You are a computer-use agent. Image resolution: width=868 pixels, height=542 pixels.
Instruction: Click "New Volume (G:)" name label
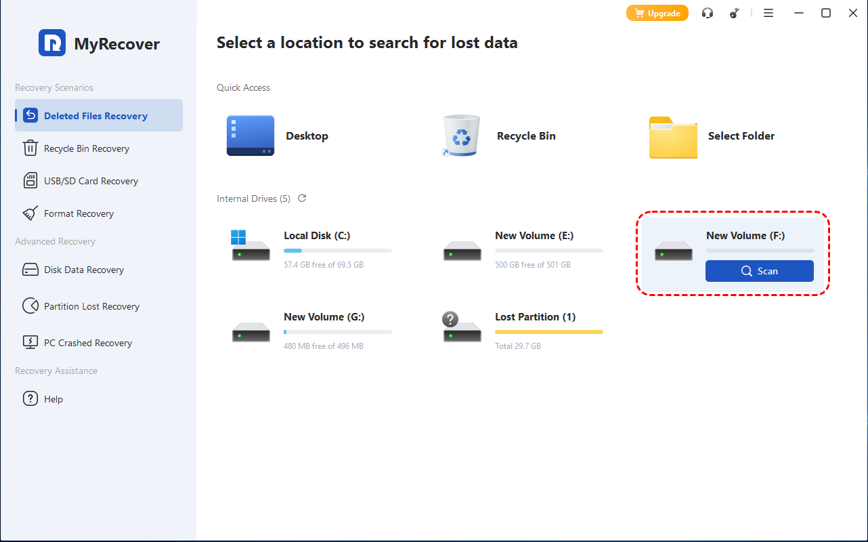[x=324, y=317]
